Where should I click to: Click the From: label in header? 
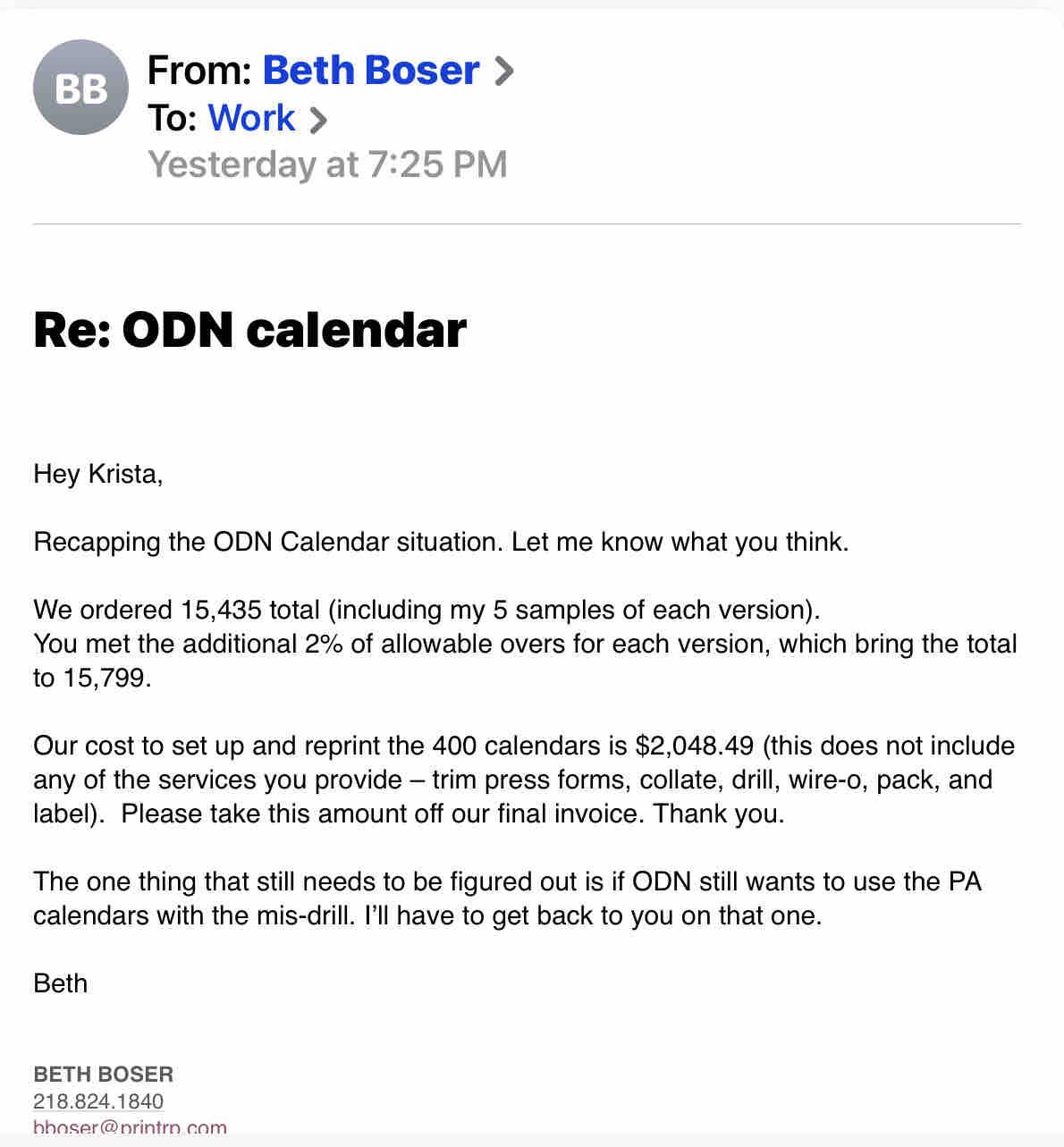pos(199,70)
